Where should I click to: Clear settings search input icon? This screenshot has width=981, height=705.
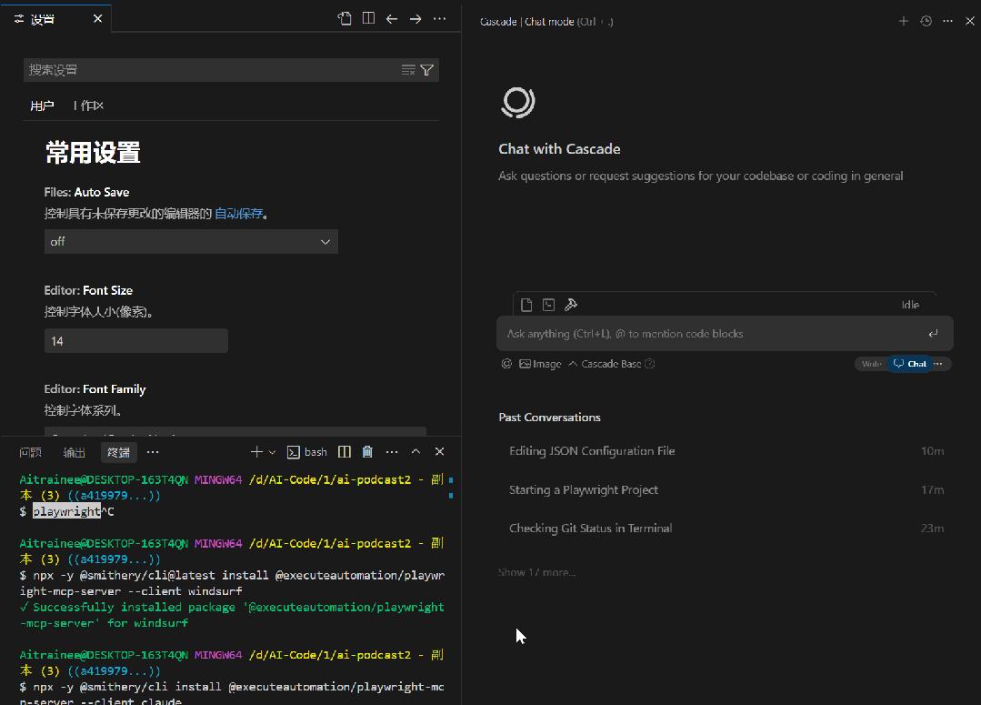[x=408, y=70]
